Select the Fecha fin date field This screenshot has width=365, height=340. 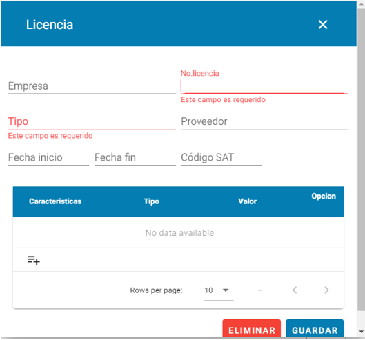[135, 157]
